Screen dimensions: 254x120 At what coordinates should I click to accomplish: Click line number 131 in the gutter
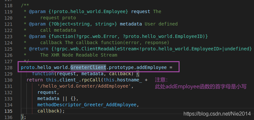[8, 86]
